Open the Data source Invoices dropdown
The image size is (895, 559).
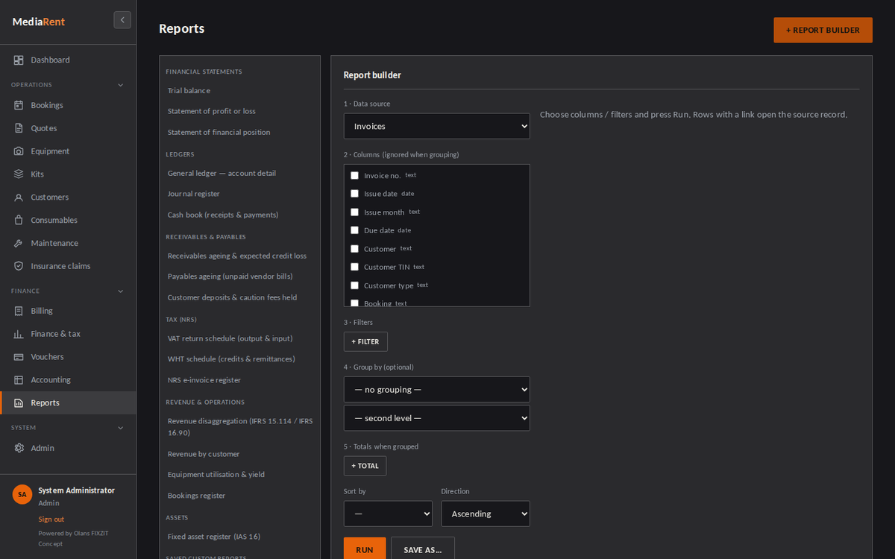click(437, 126)
